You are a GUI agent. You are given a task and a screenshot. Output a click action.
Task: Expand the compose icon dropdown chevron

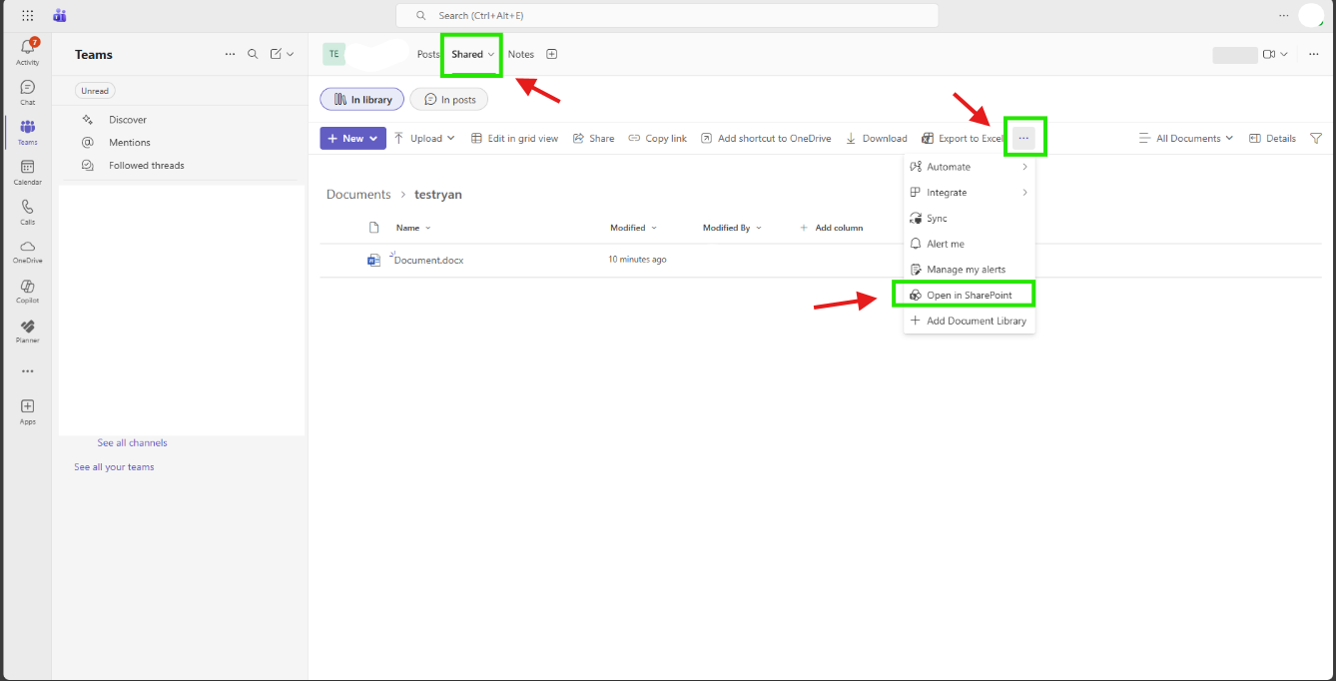(291, 54)
